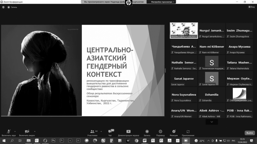Expand audio options arrow beside Включить звук
This screenshot has width=257, height=144.
tap(15, 132)
